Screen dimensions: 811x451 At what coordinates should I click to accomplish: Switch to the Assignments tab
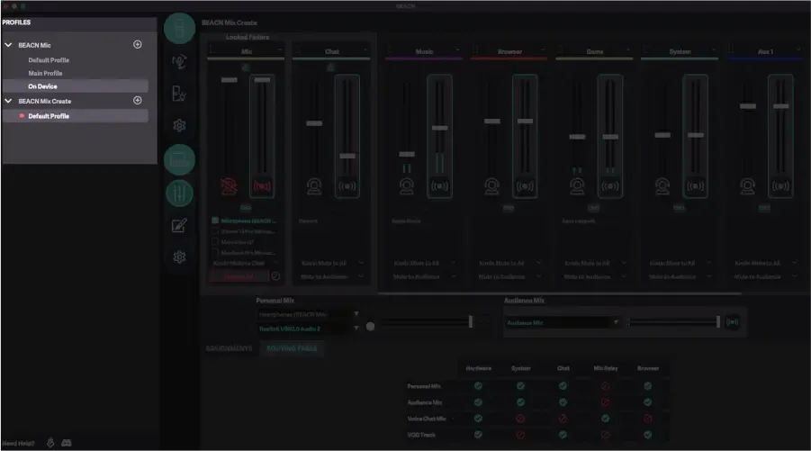[x=228, y=348]
